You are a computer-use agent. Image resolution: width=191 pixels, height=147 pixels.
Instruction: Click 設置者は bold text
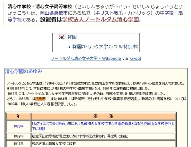[x=51, y=19]
